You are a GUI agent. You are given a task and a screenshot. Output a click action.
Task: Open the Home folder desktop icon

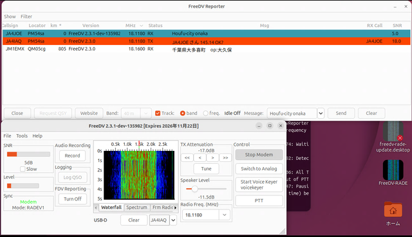click(x=393, y=213)
